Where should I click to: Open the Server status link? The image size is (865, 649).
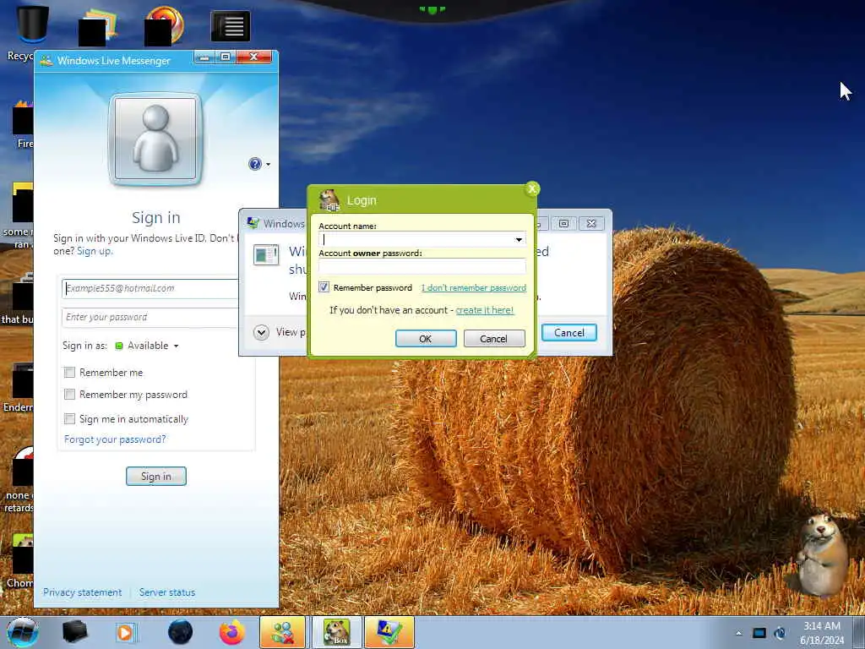[167, 592]
